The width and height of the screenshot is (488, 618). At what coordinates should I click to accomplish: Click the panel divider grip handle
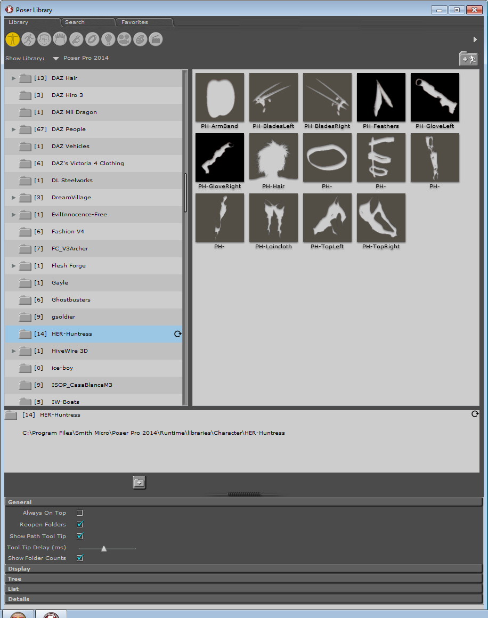[244, 494]
